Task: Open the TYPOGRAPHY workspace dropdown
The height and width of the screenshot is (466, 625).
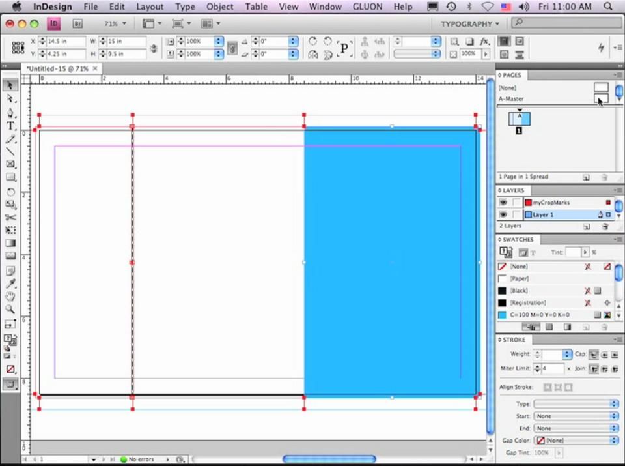Action: (469, 24)
